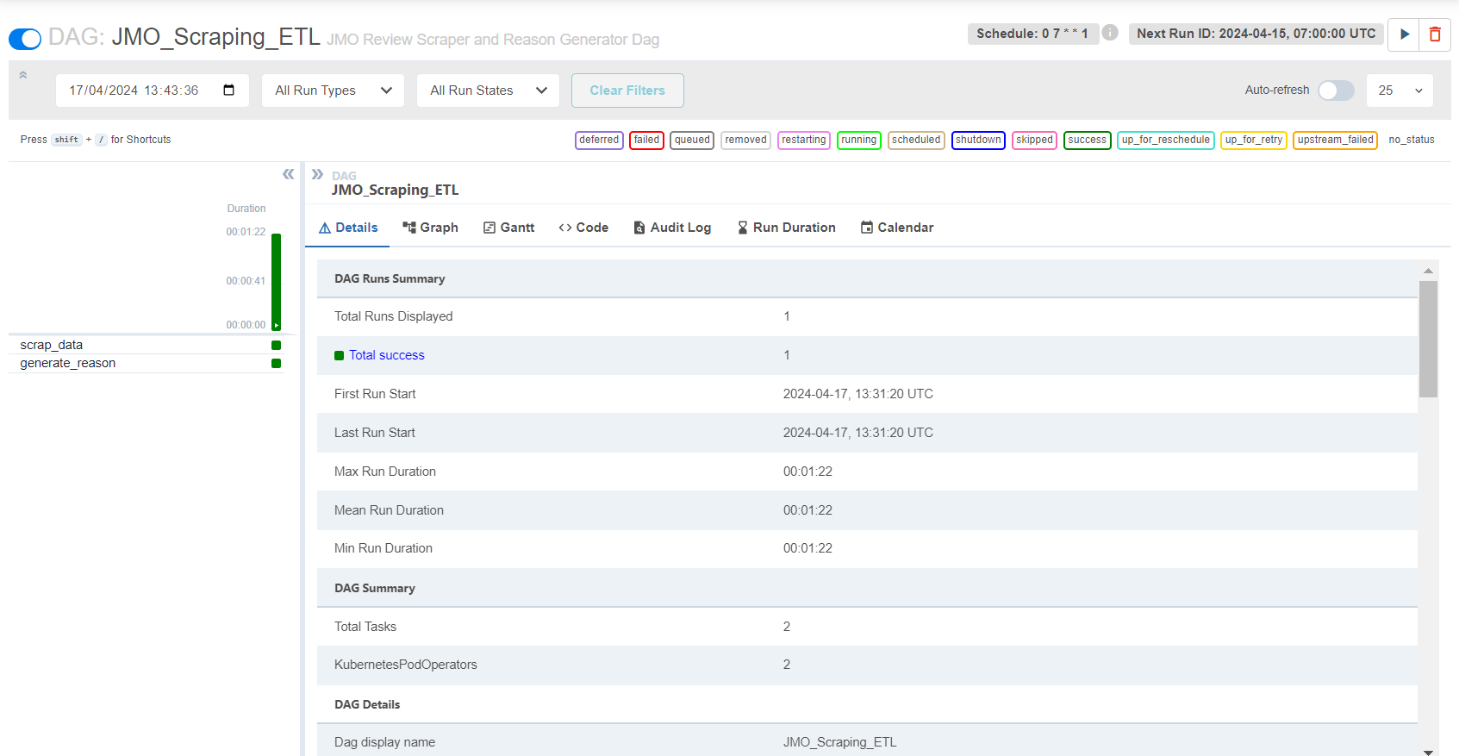1459x756 pixels.
Task: Click the Dag display name value JMO_Scraping_ETL
Action: 839,742
